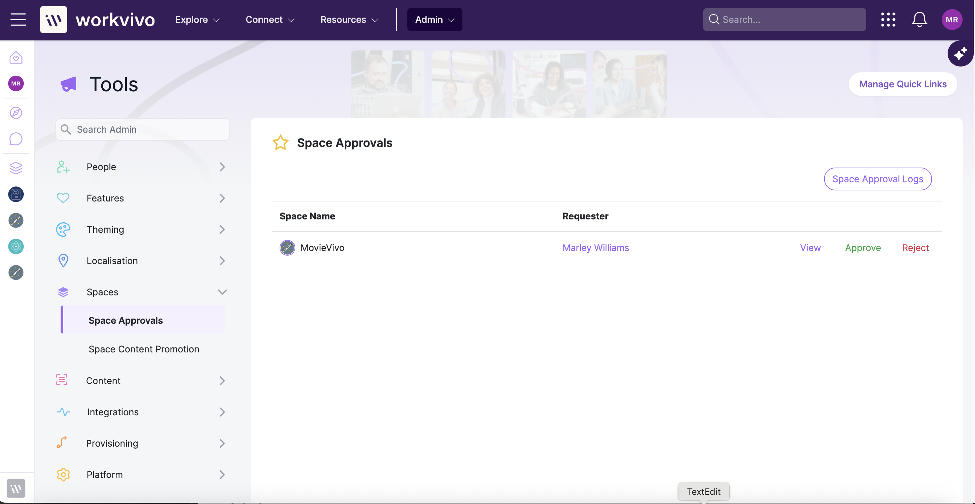The height and width of the screenshot is (504, 975).
Task: Open the notifications bell icon
Action: [919, 19]
